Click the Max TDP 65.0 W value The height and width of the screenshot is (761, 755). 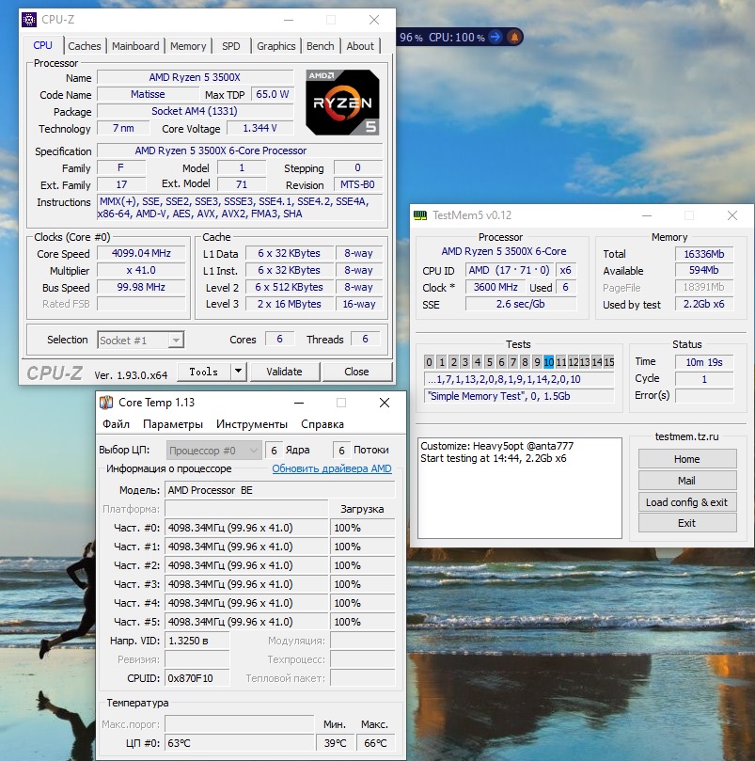[273, 94]
